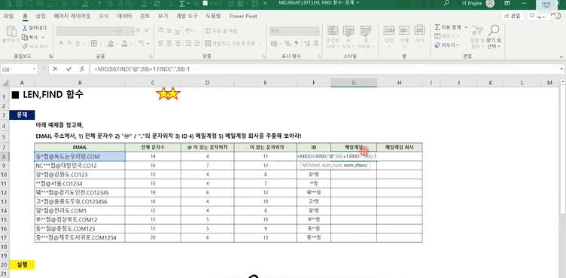Viewport: 566px width, 278px height.
Task: Click AutoSum (자동 합계)
Action: (x=448, y=27)
